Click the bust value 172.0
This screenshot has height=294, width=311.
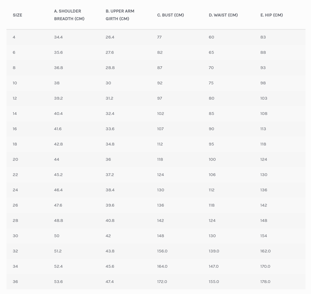point(162,281)
